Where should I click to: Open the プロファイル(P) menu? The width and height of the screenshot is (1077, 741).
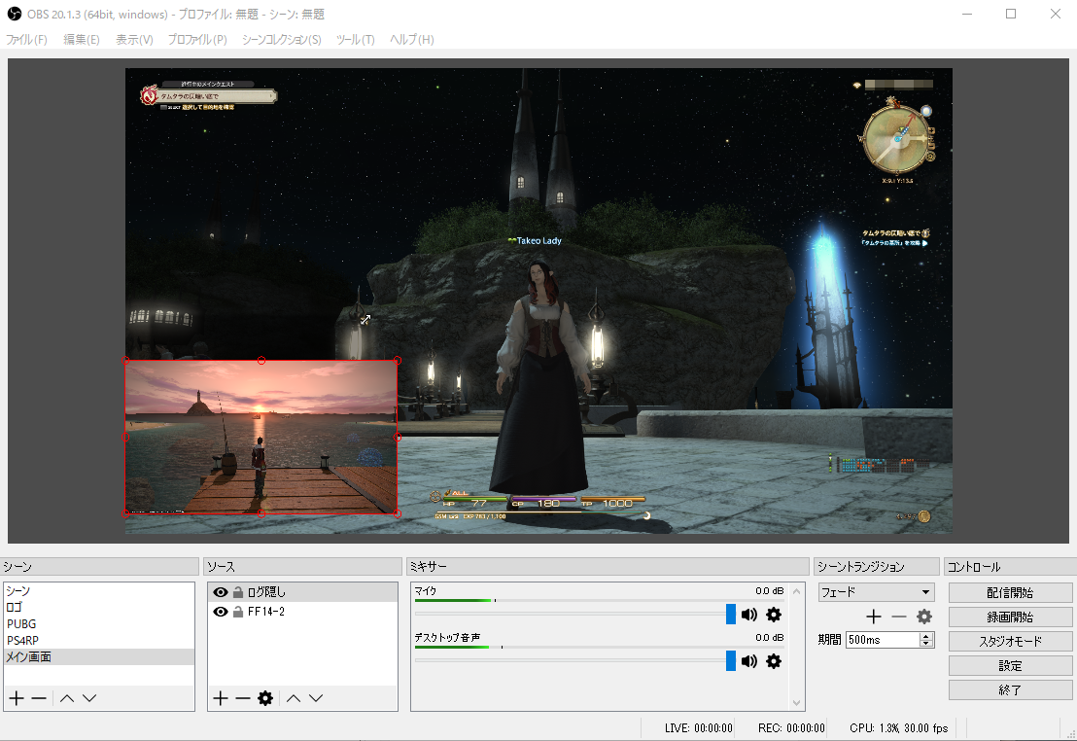click(197, 39)
